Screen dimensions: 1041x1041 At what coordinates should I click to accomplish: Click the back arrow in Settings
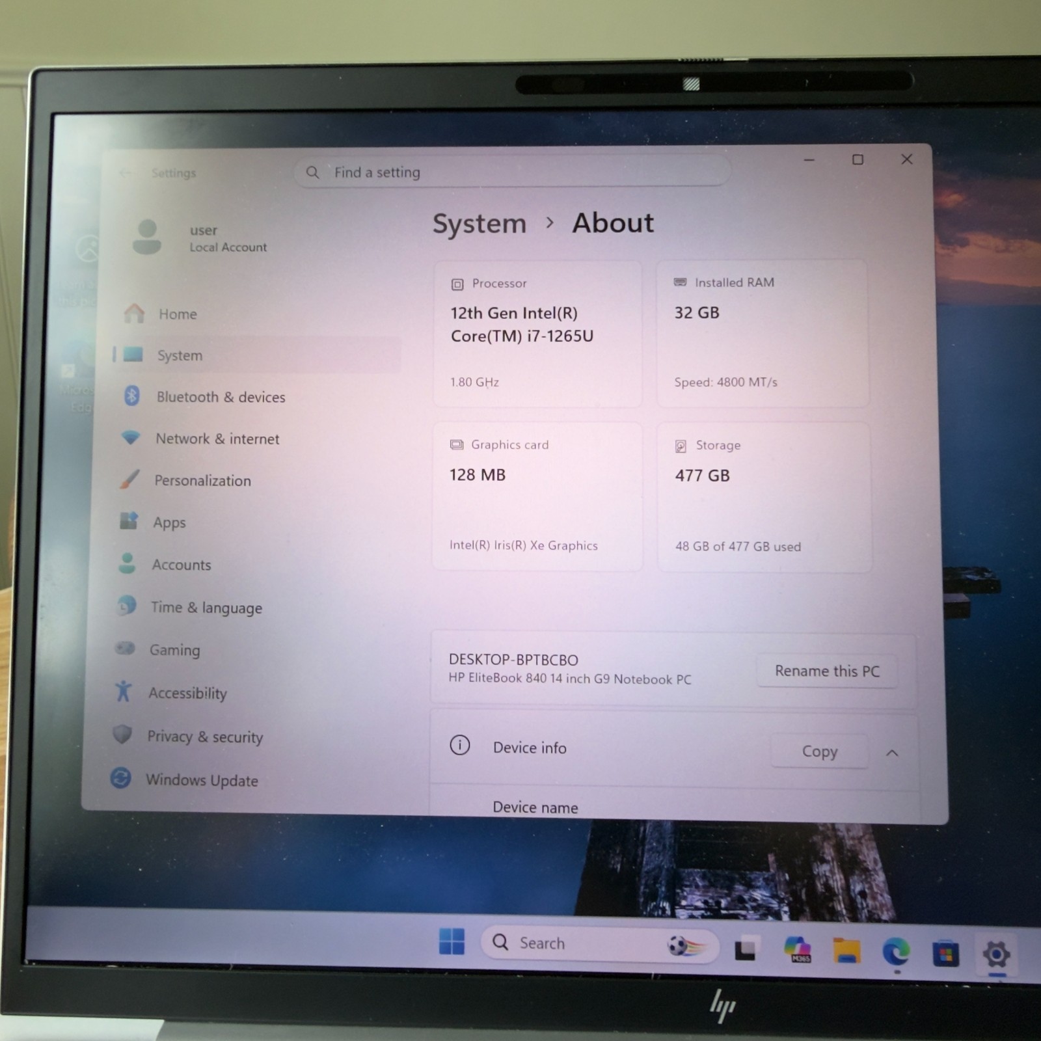point(126,173)
